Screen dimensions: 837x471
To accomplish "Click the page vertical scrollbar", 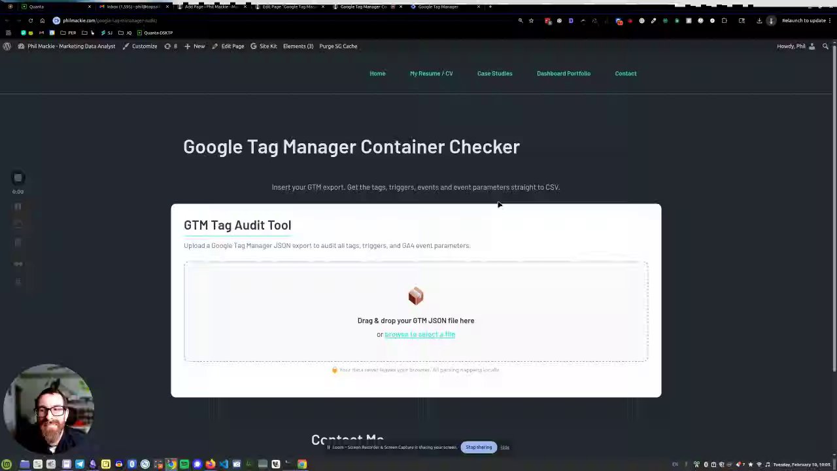I will [833, 209].
